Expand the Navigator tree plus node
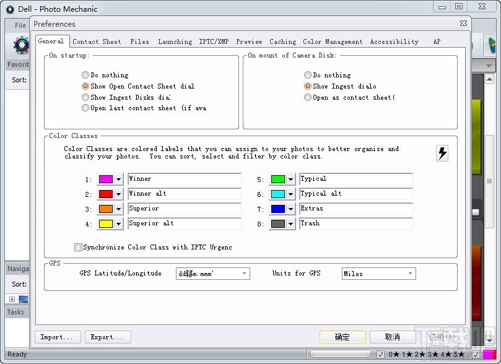 coord(12,299)
